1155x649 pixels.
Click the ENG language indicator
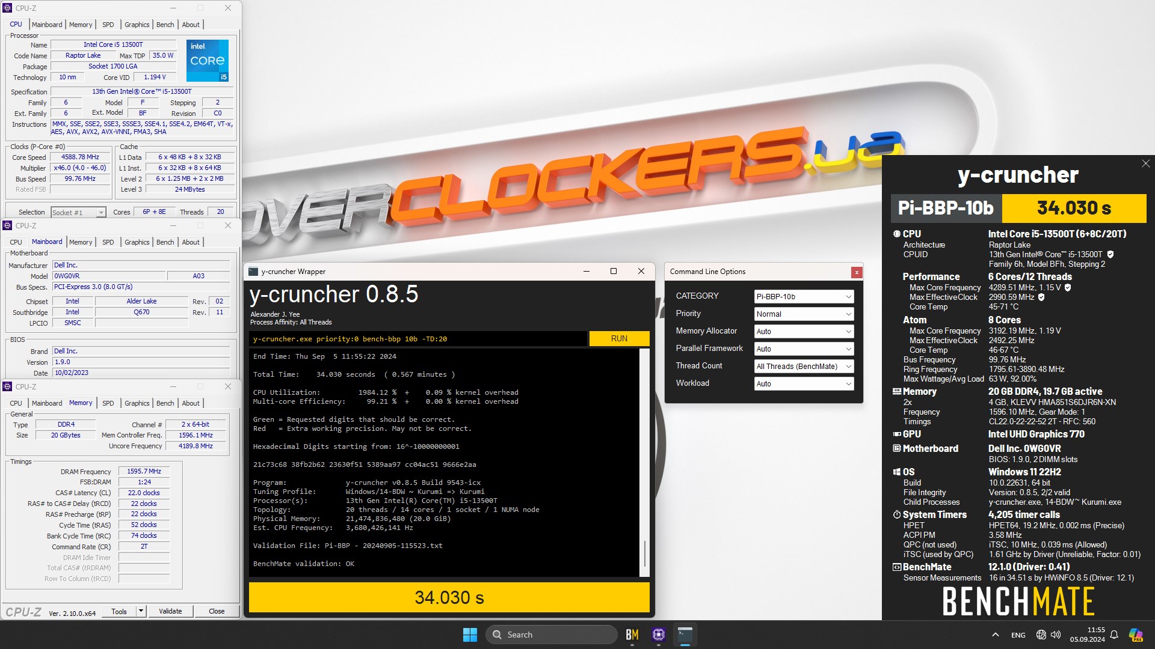[1018, 635]
